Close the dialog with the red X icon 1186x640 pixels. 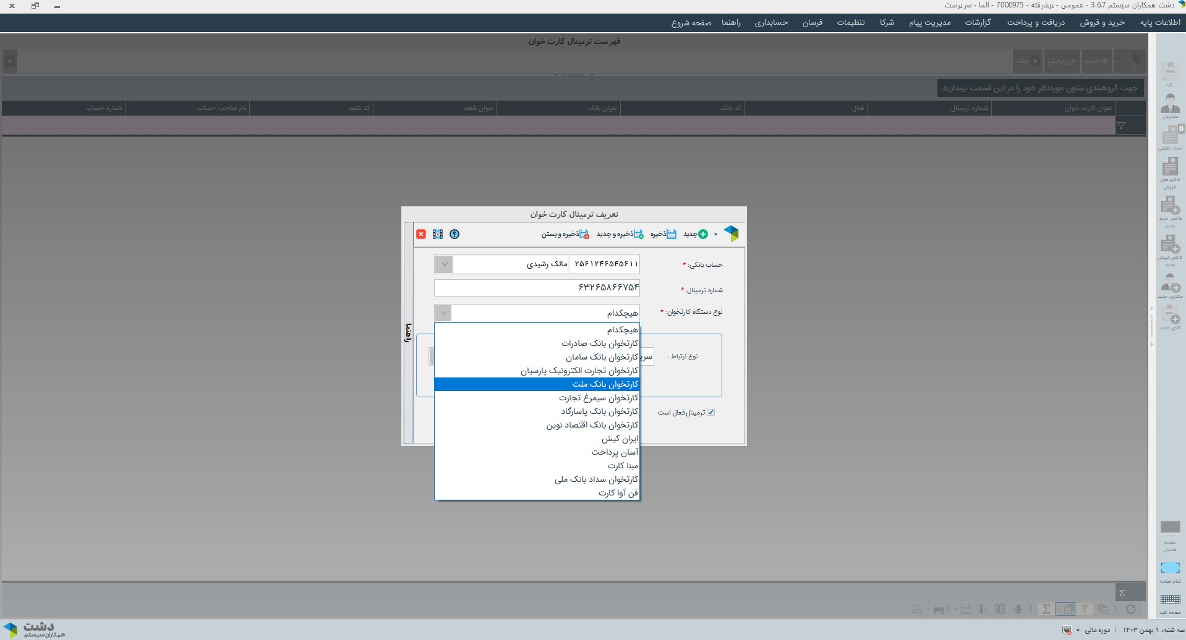click(x=421, y=234)
